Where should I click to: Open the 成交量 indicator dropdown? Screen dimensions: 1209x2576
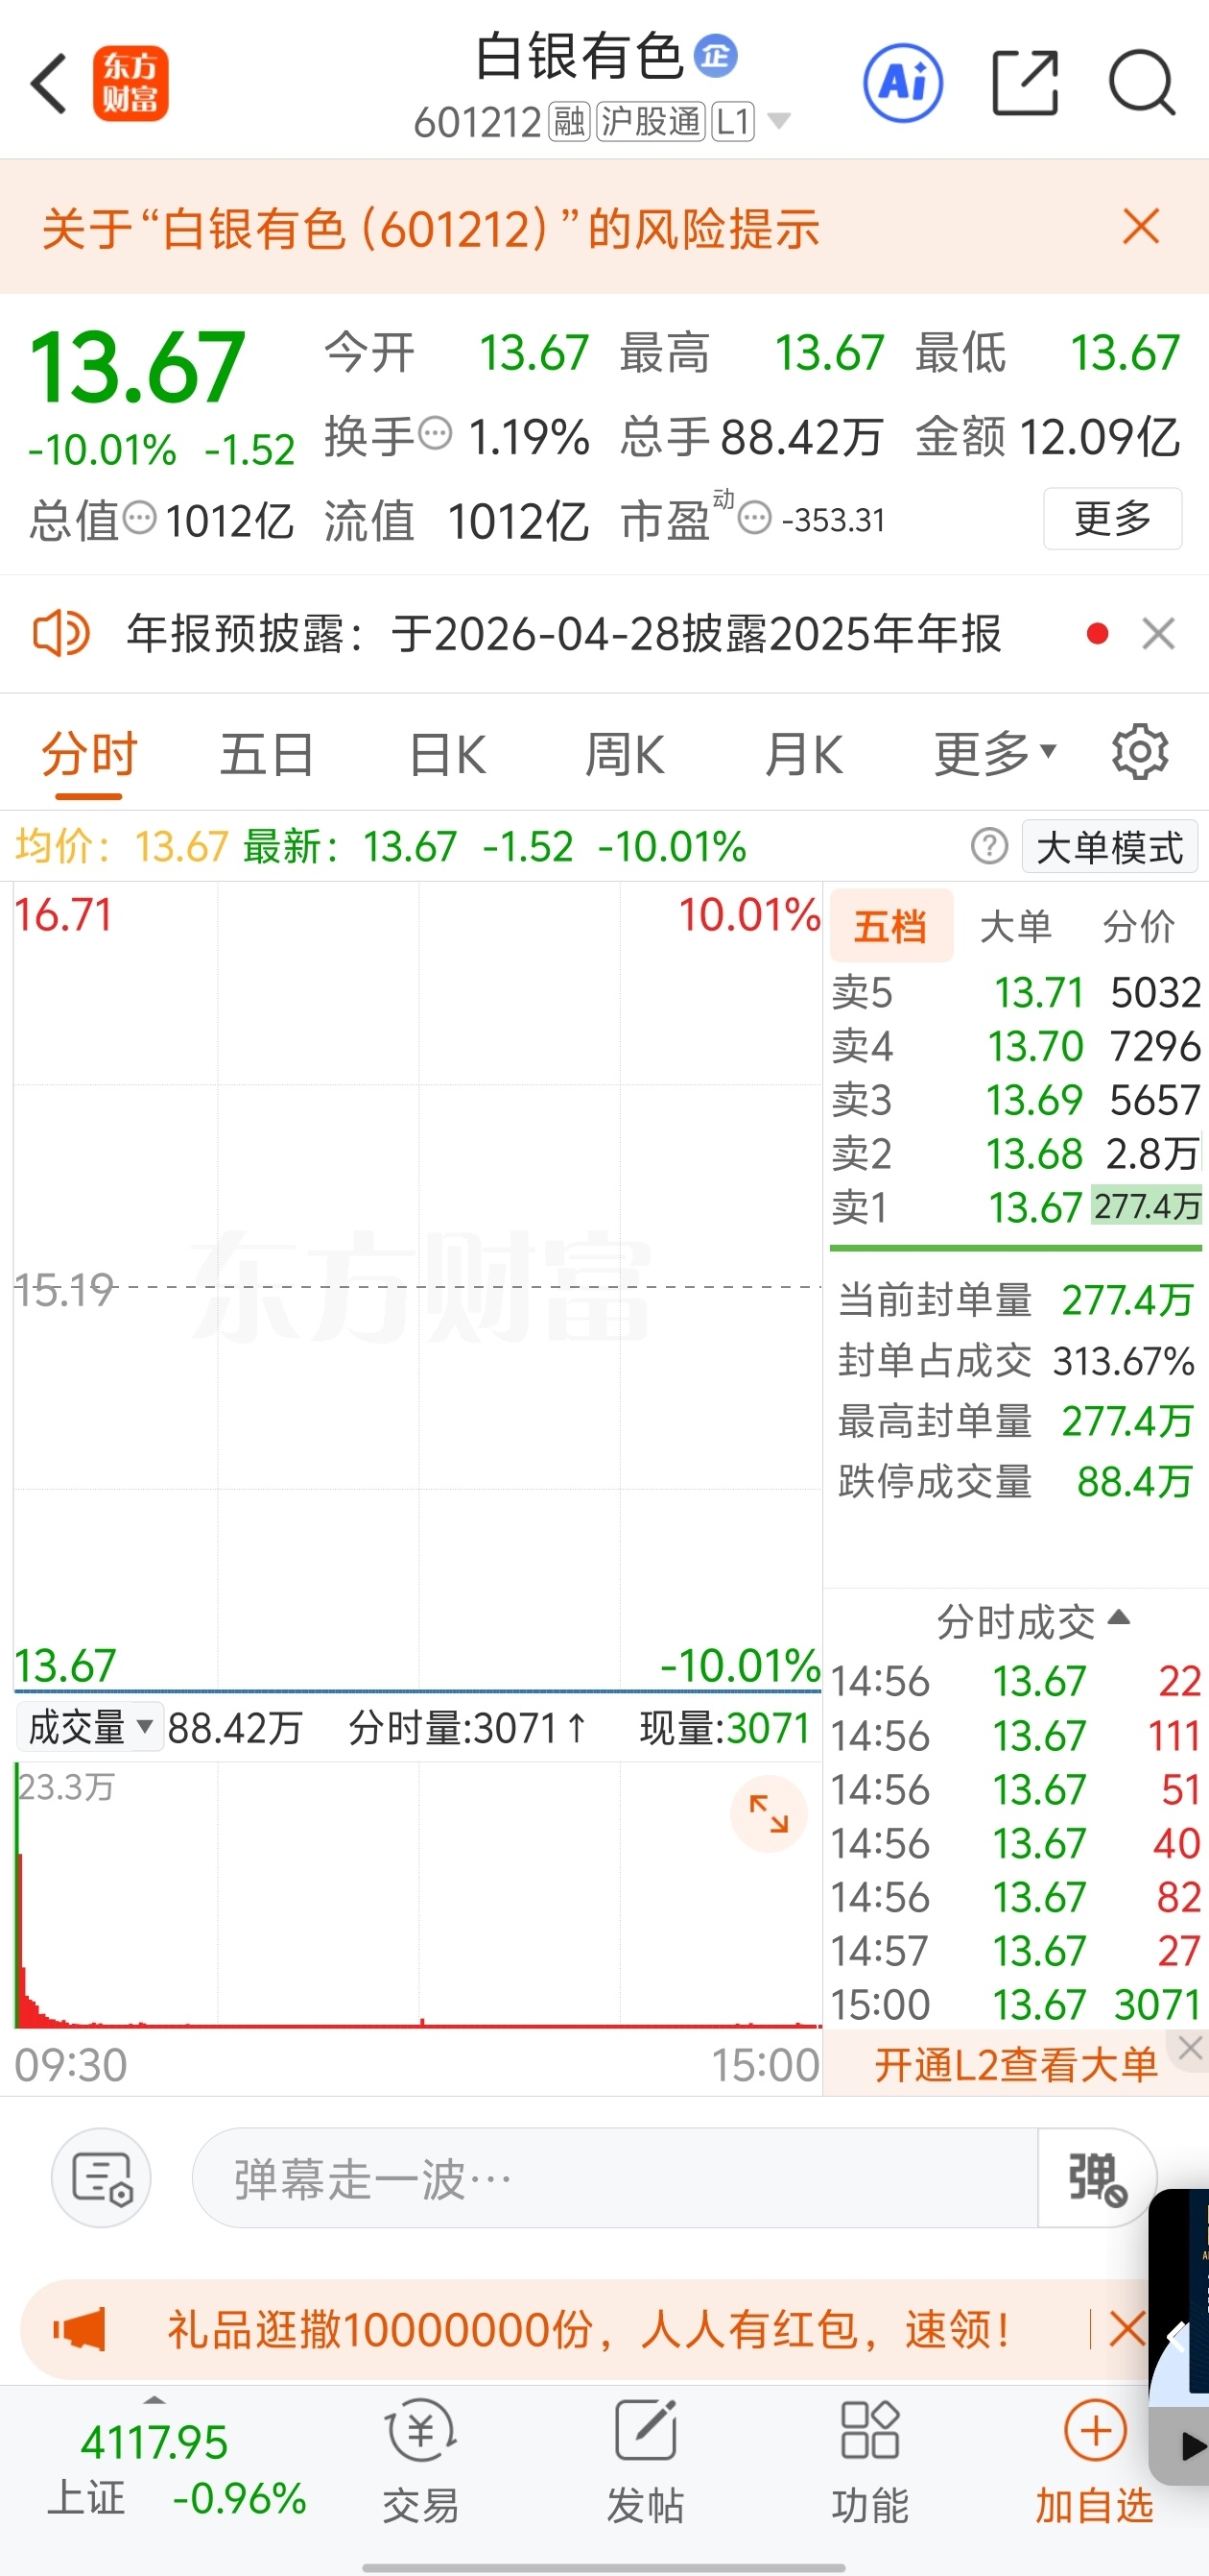point(90,1727)
